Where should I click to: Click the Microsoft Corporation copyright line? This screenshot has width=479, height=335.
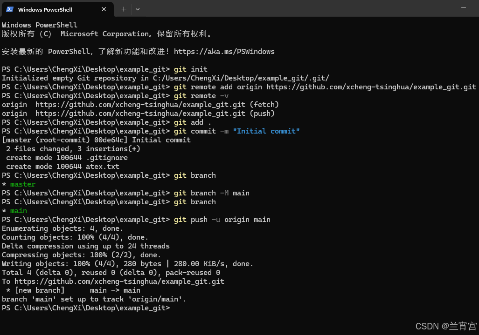pyautogui.click(x=107, y=34)
